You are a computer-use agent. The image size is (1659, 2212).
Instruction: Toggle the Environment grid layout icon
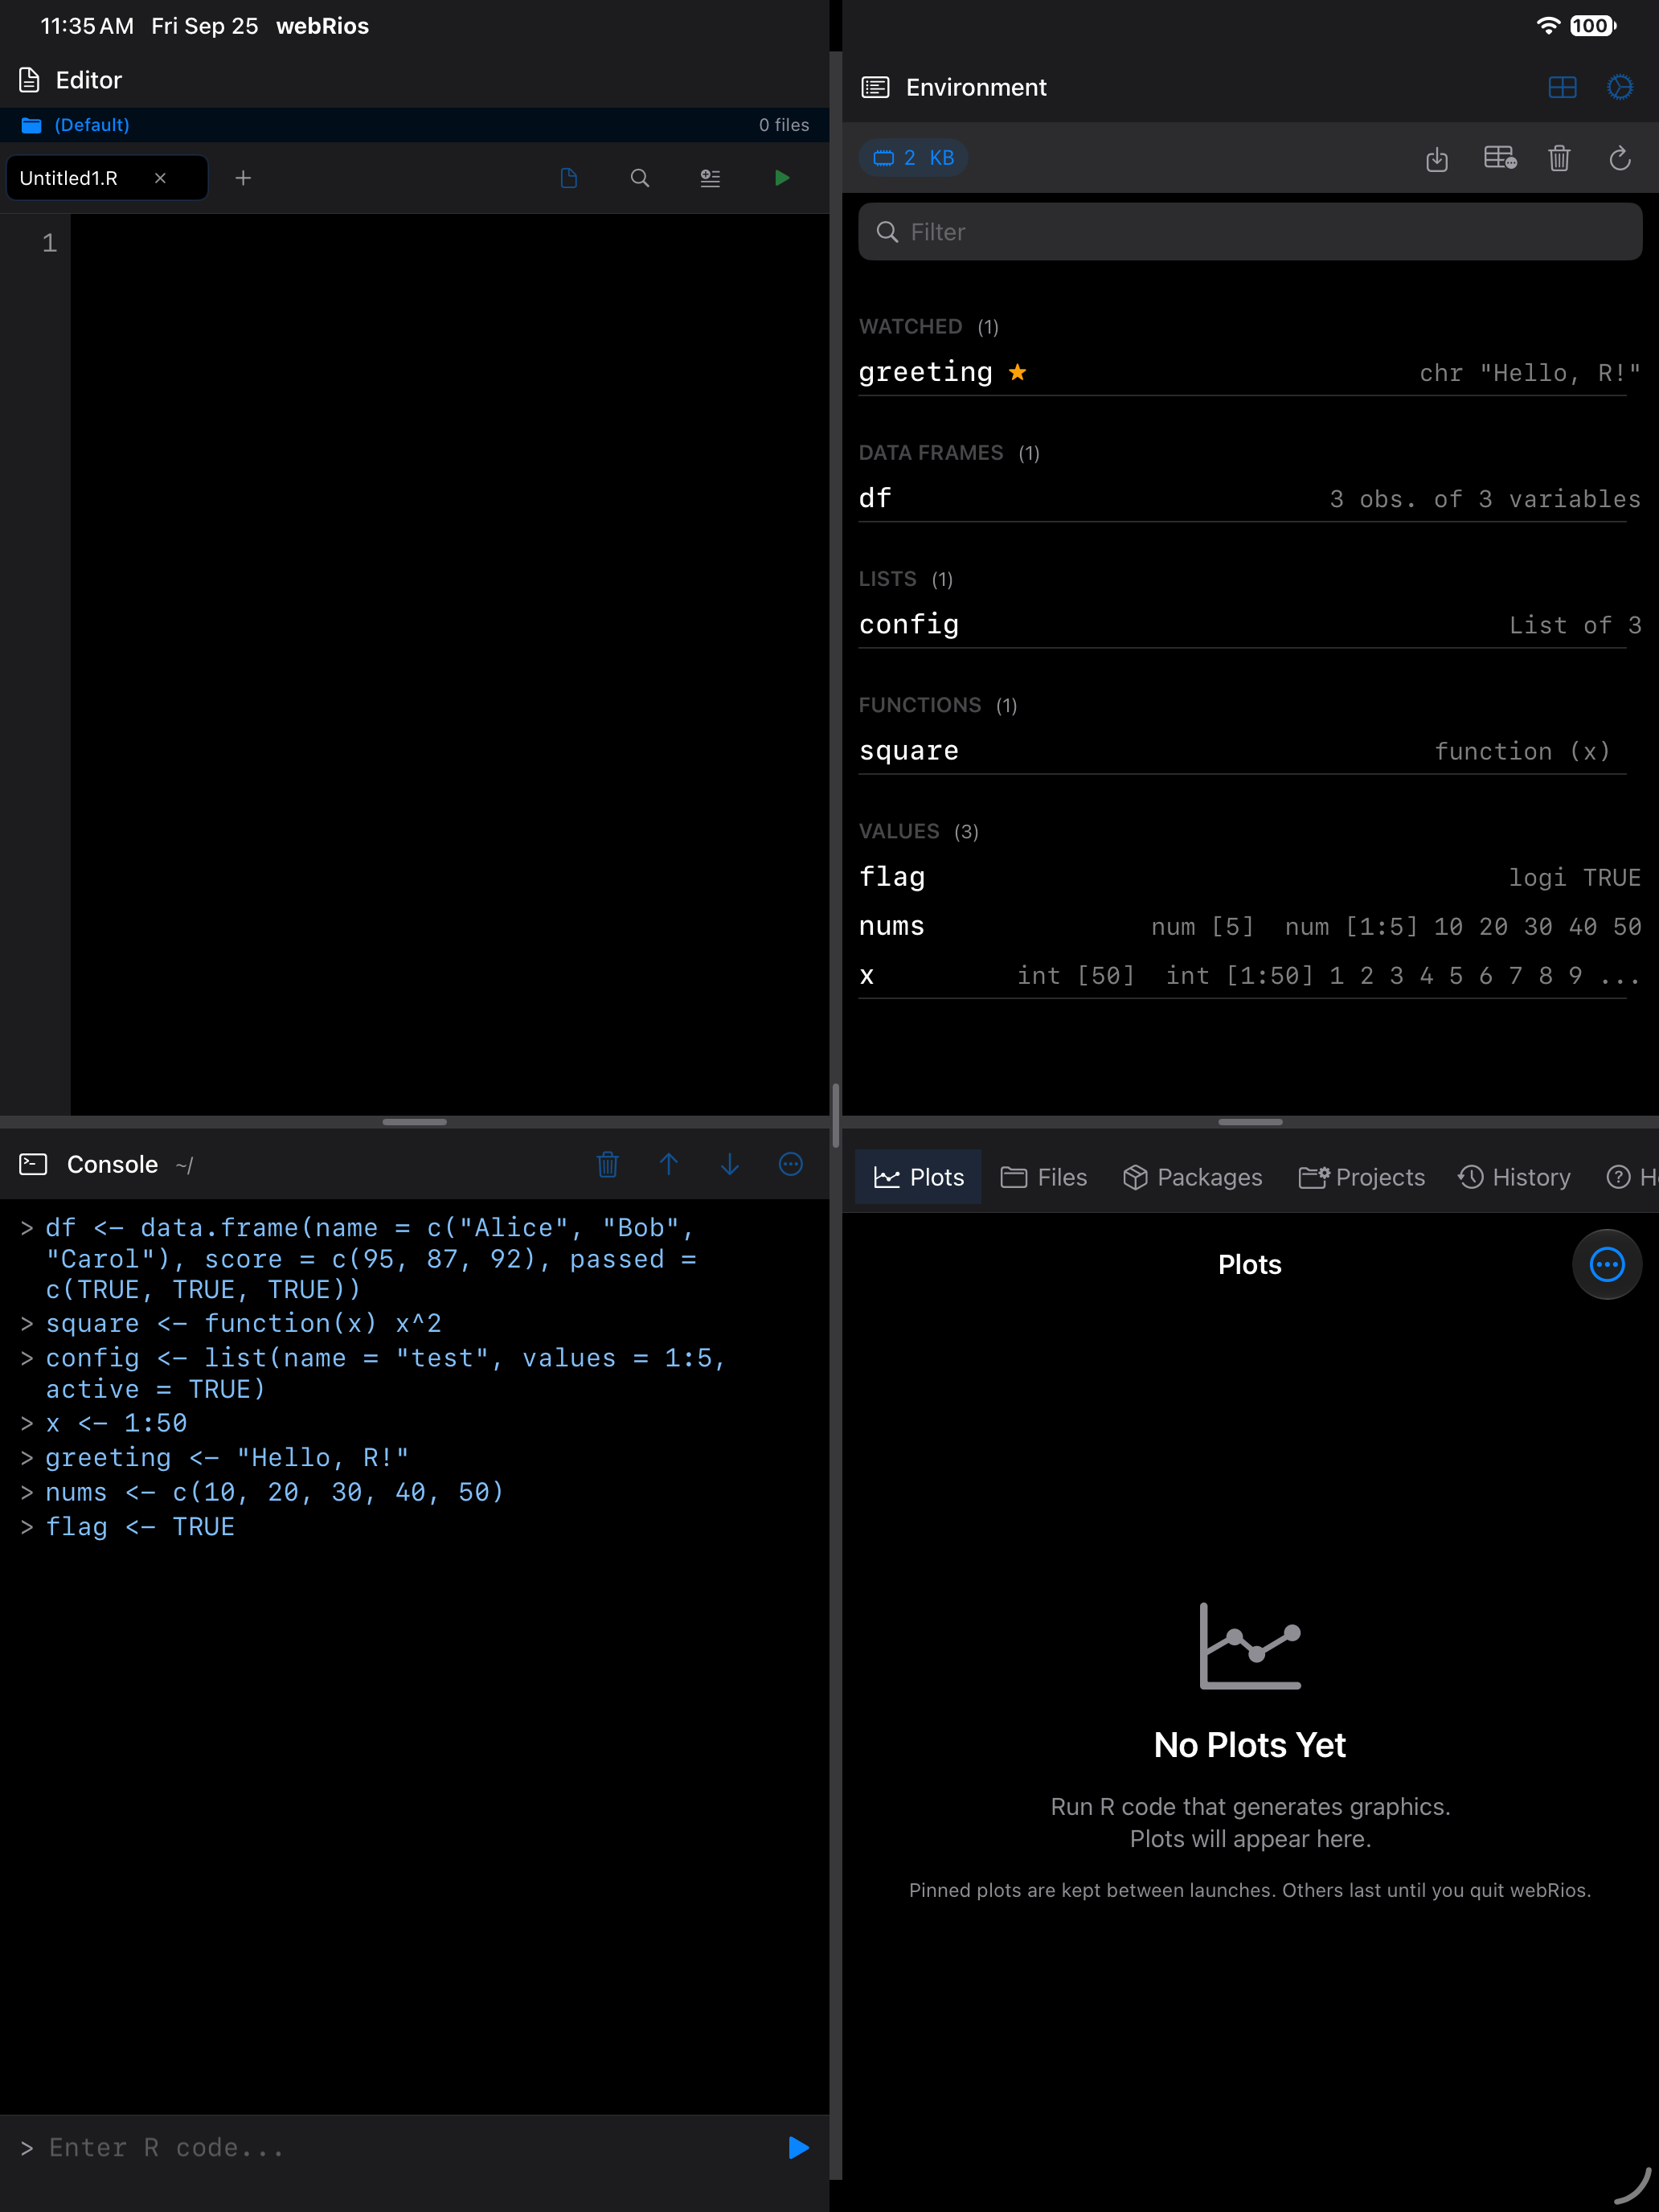(1562, 88)
